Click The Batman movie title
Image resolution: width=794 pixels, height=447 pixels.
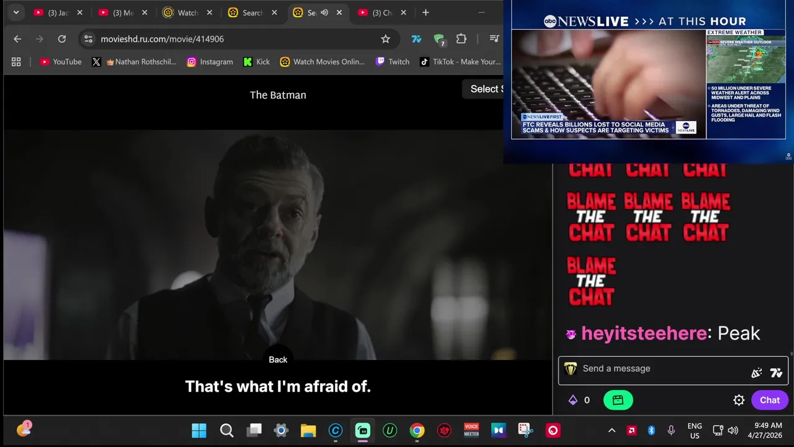click(278, 95)
